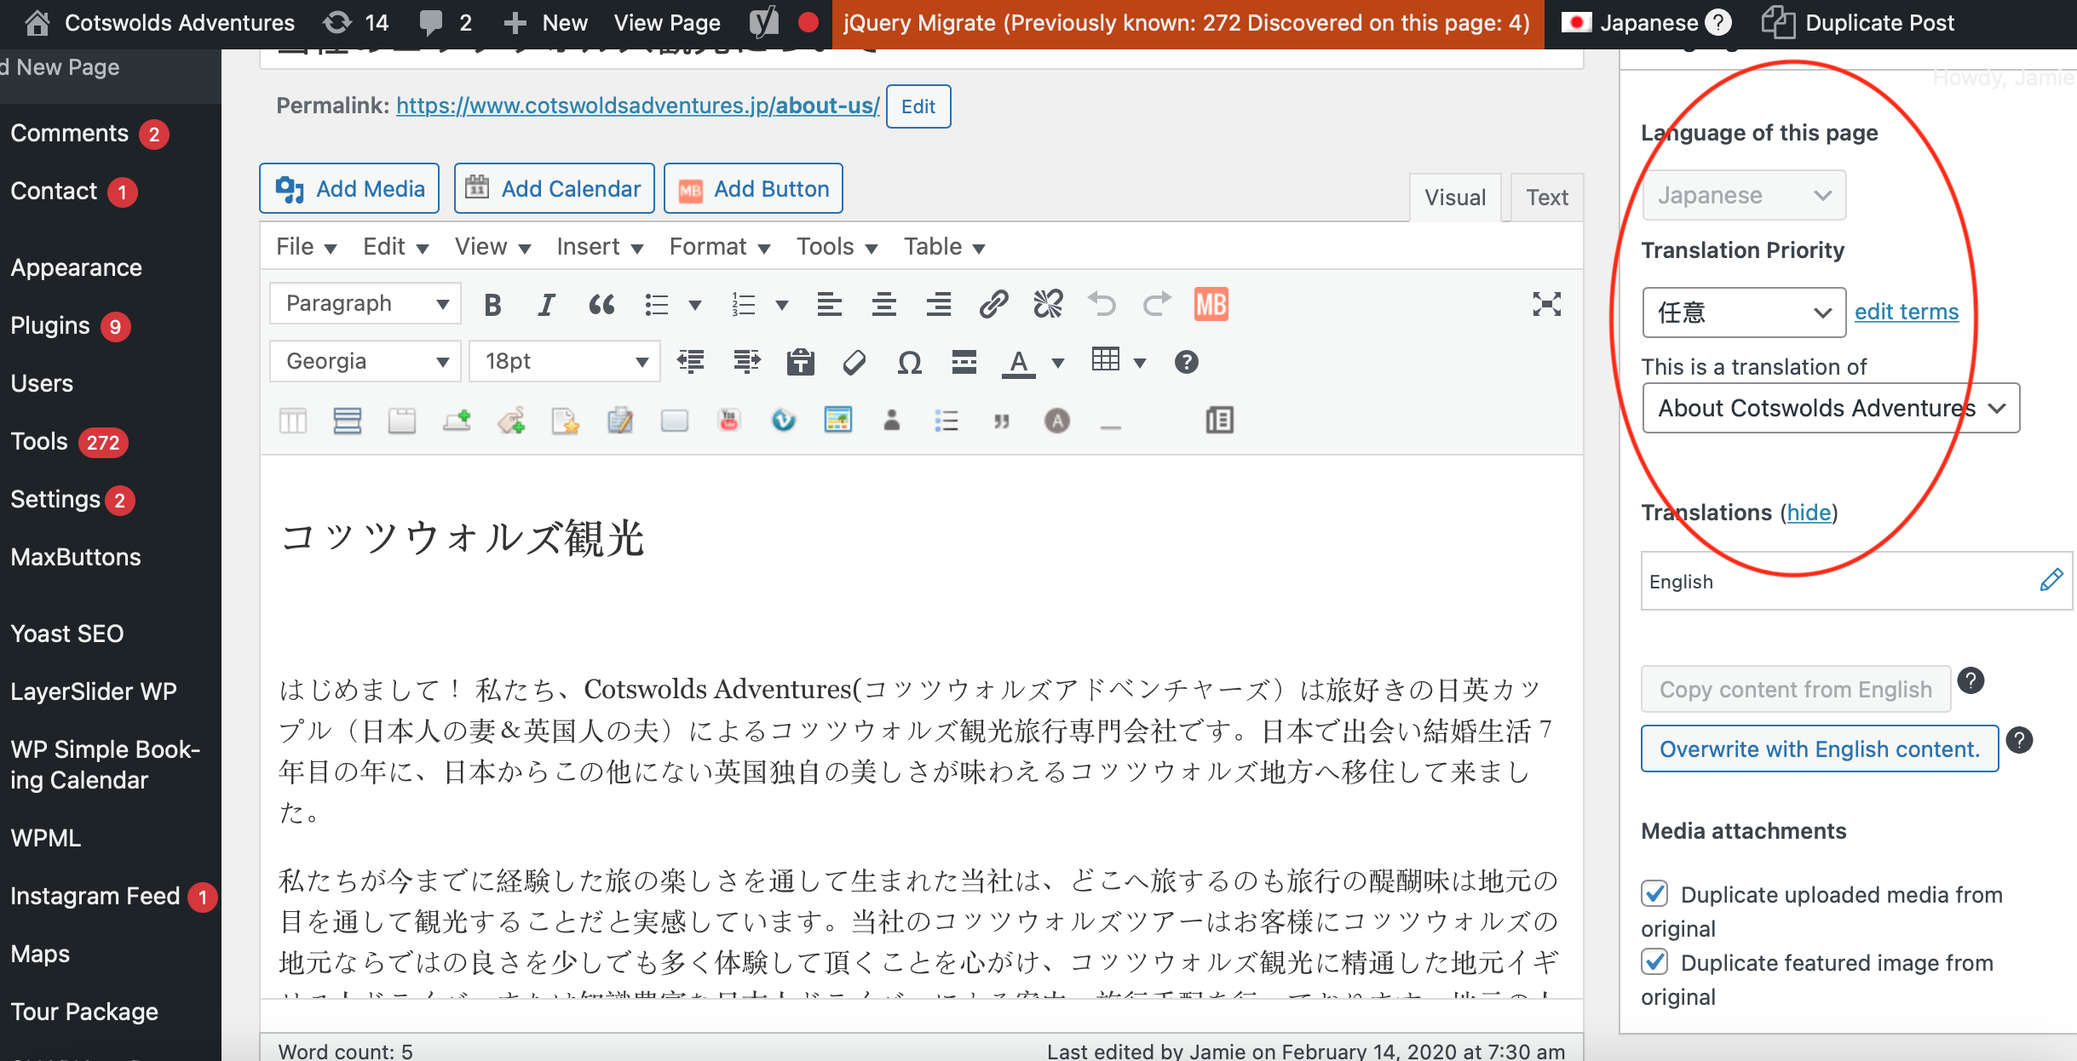Apply bulleted list formatting
2077x1061 pixels.
coord(657,304)
